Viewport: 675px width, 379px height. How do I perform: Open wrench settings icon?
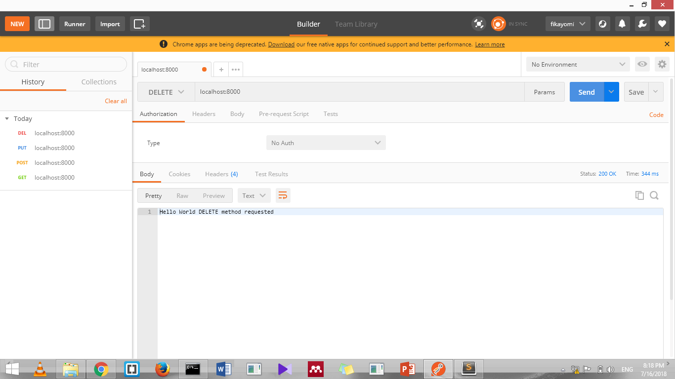(x=642, y=24)
